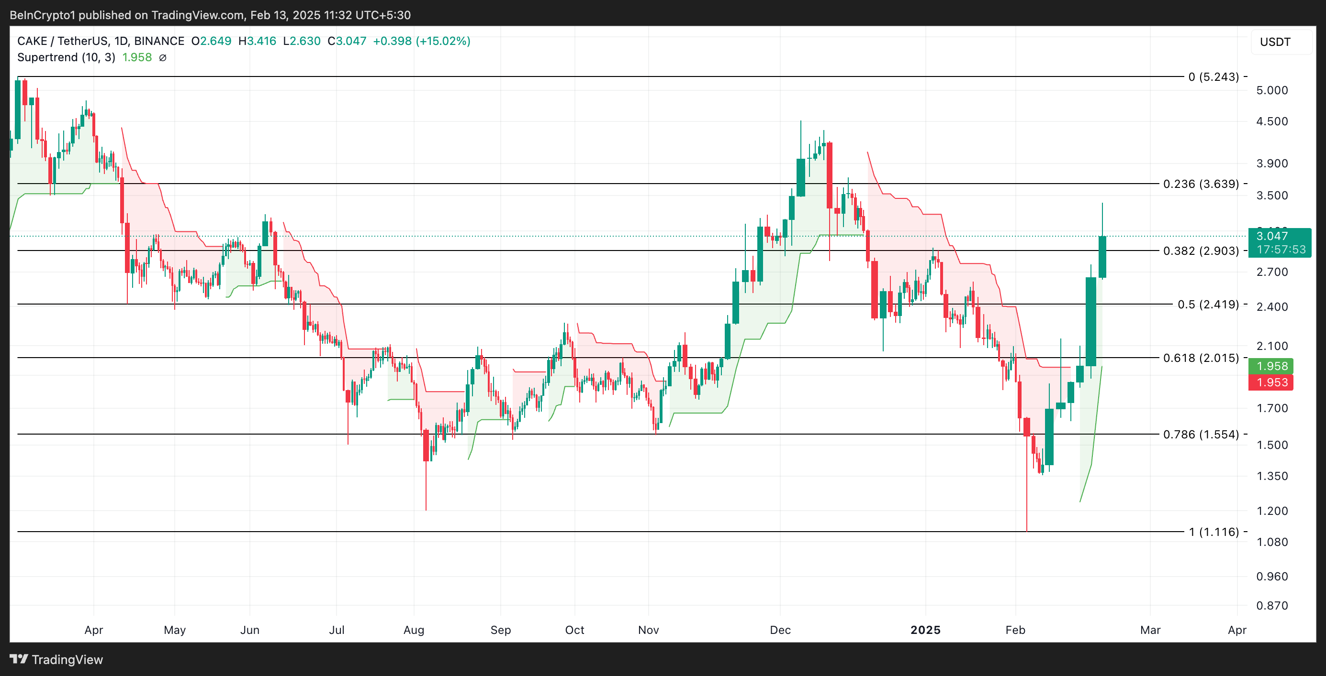Click the 2025 year label on time axis
1326x676 pixels.
click(925, 630)
